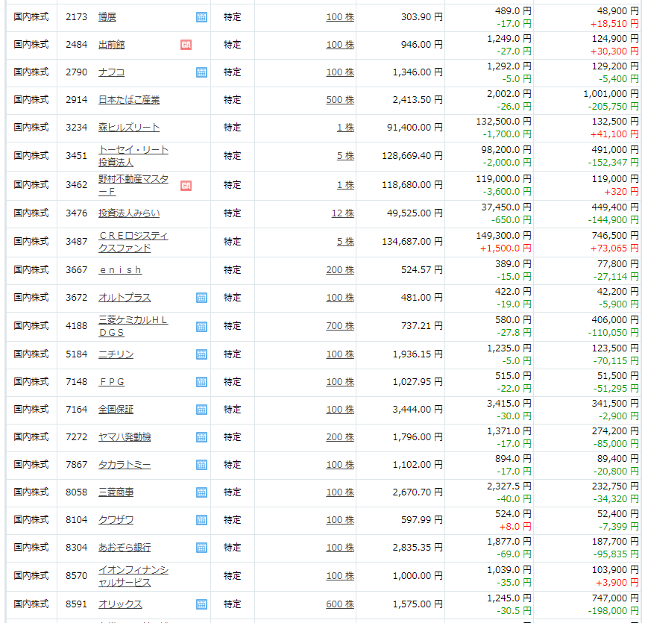Select price change +8.0 円 for クワザワ
Viewport: 648px width, 623px height.
(515, 527)
